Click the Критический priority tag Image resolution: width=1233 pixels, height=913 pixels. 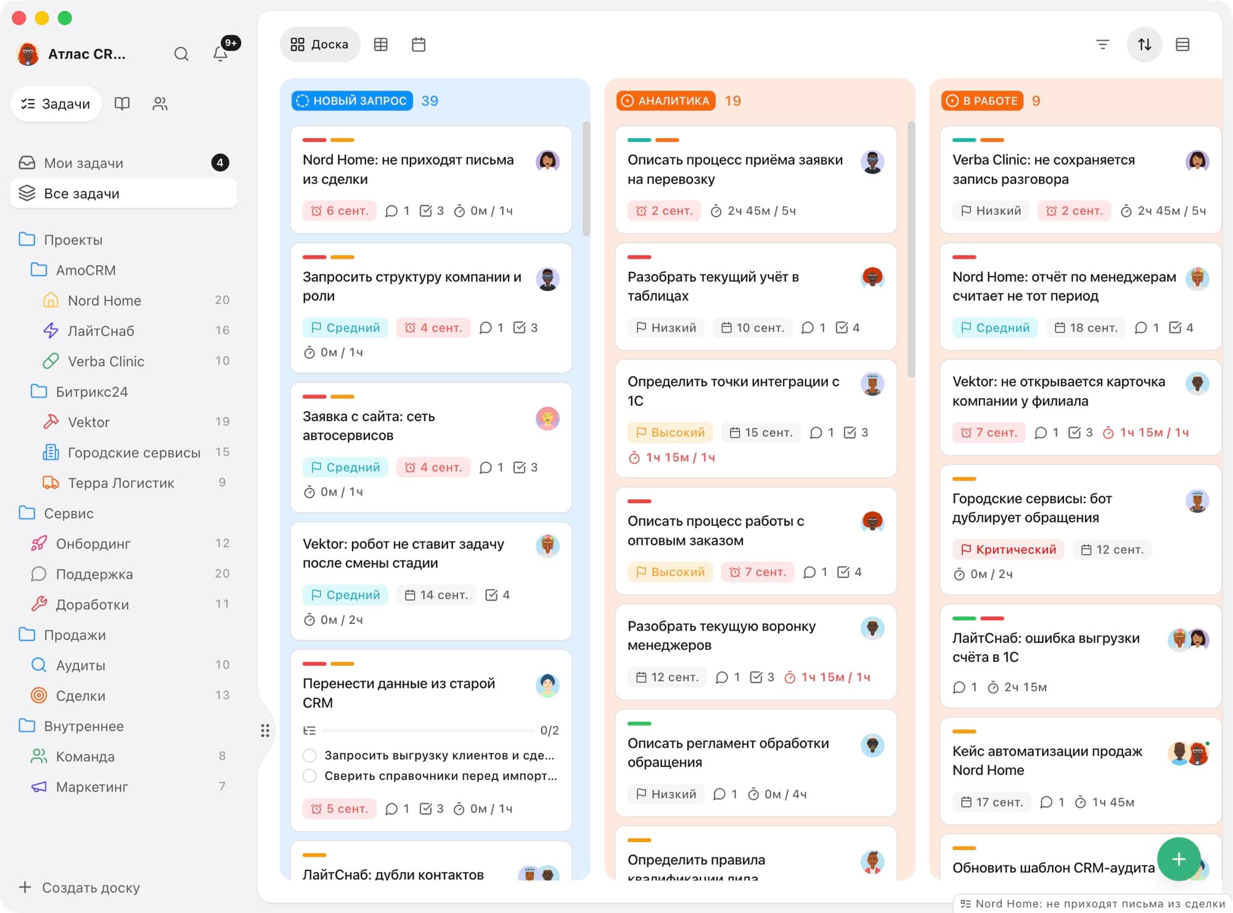(x=1008, y=549)
